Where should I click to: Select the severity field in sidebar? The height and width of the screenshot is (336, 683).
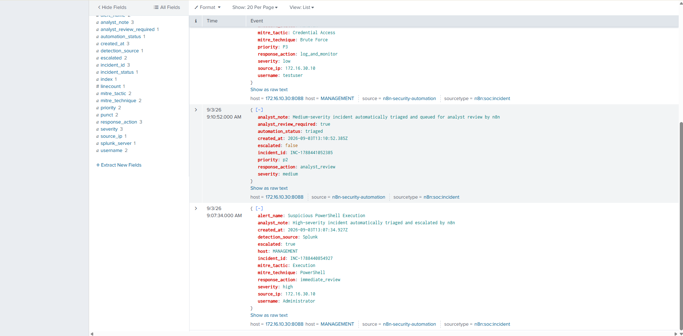[109, 129]
